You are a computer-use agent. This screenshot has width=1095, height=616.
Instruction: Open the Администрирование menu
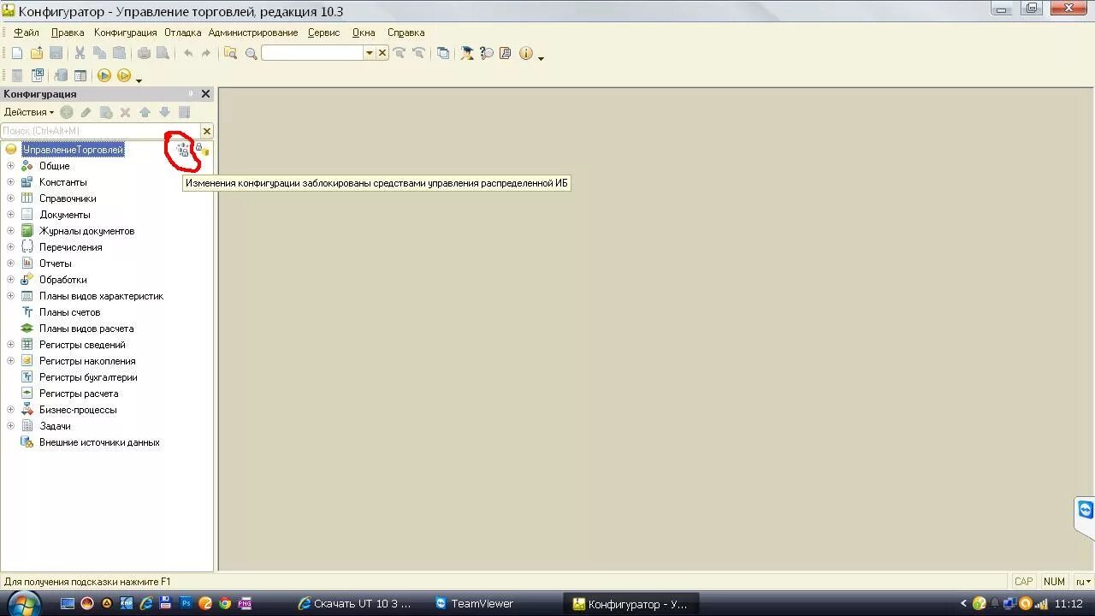click(x=253, y=33)
